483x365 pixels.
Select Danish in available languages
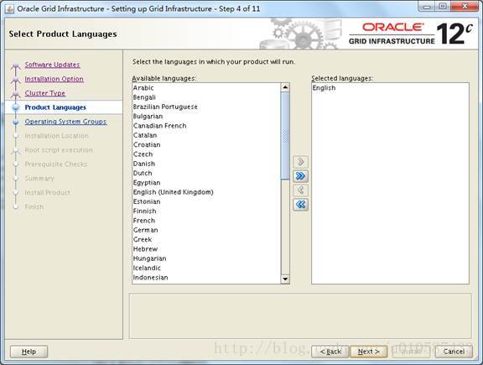(206, 164)
